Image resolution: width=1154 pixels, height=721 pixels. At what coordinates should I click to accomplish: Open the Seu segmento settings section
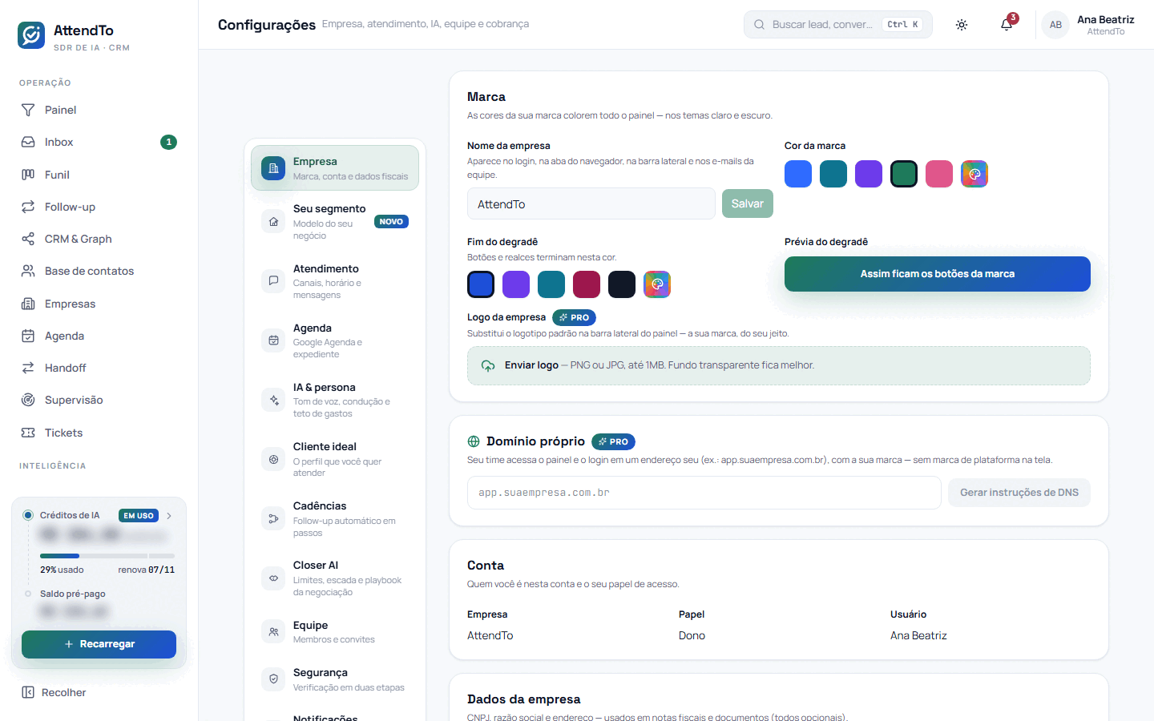[x=335, y=221]
